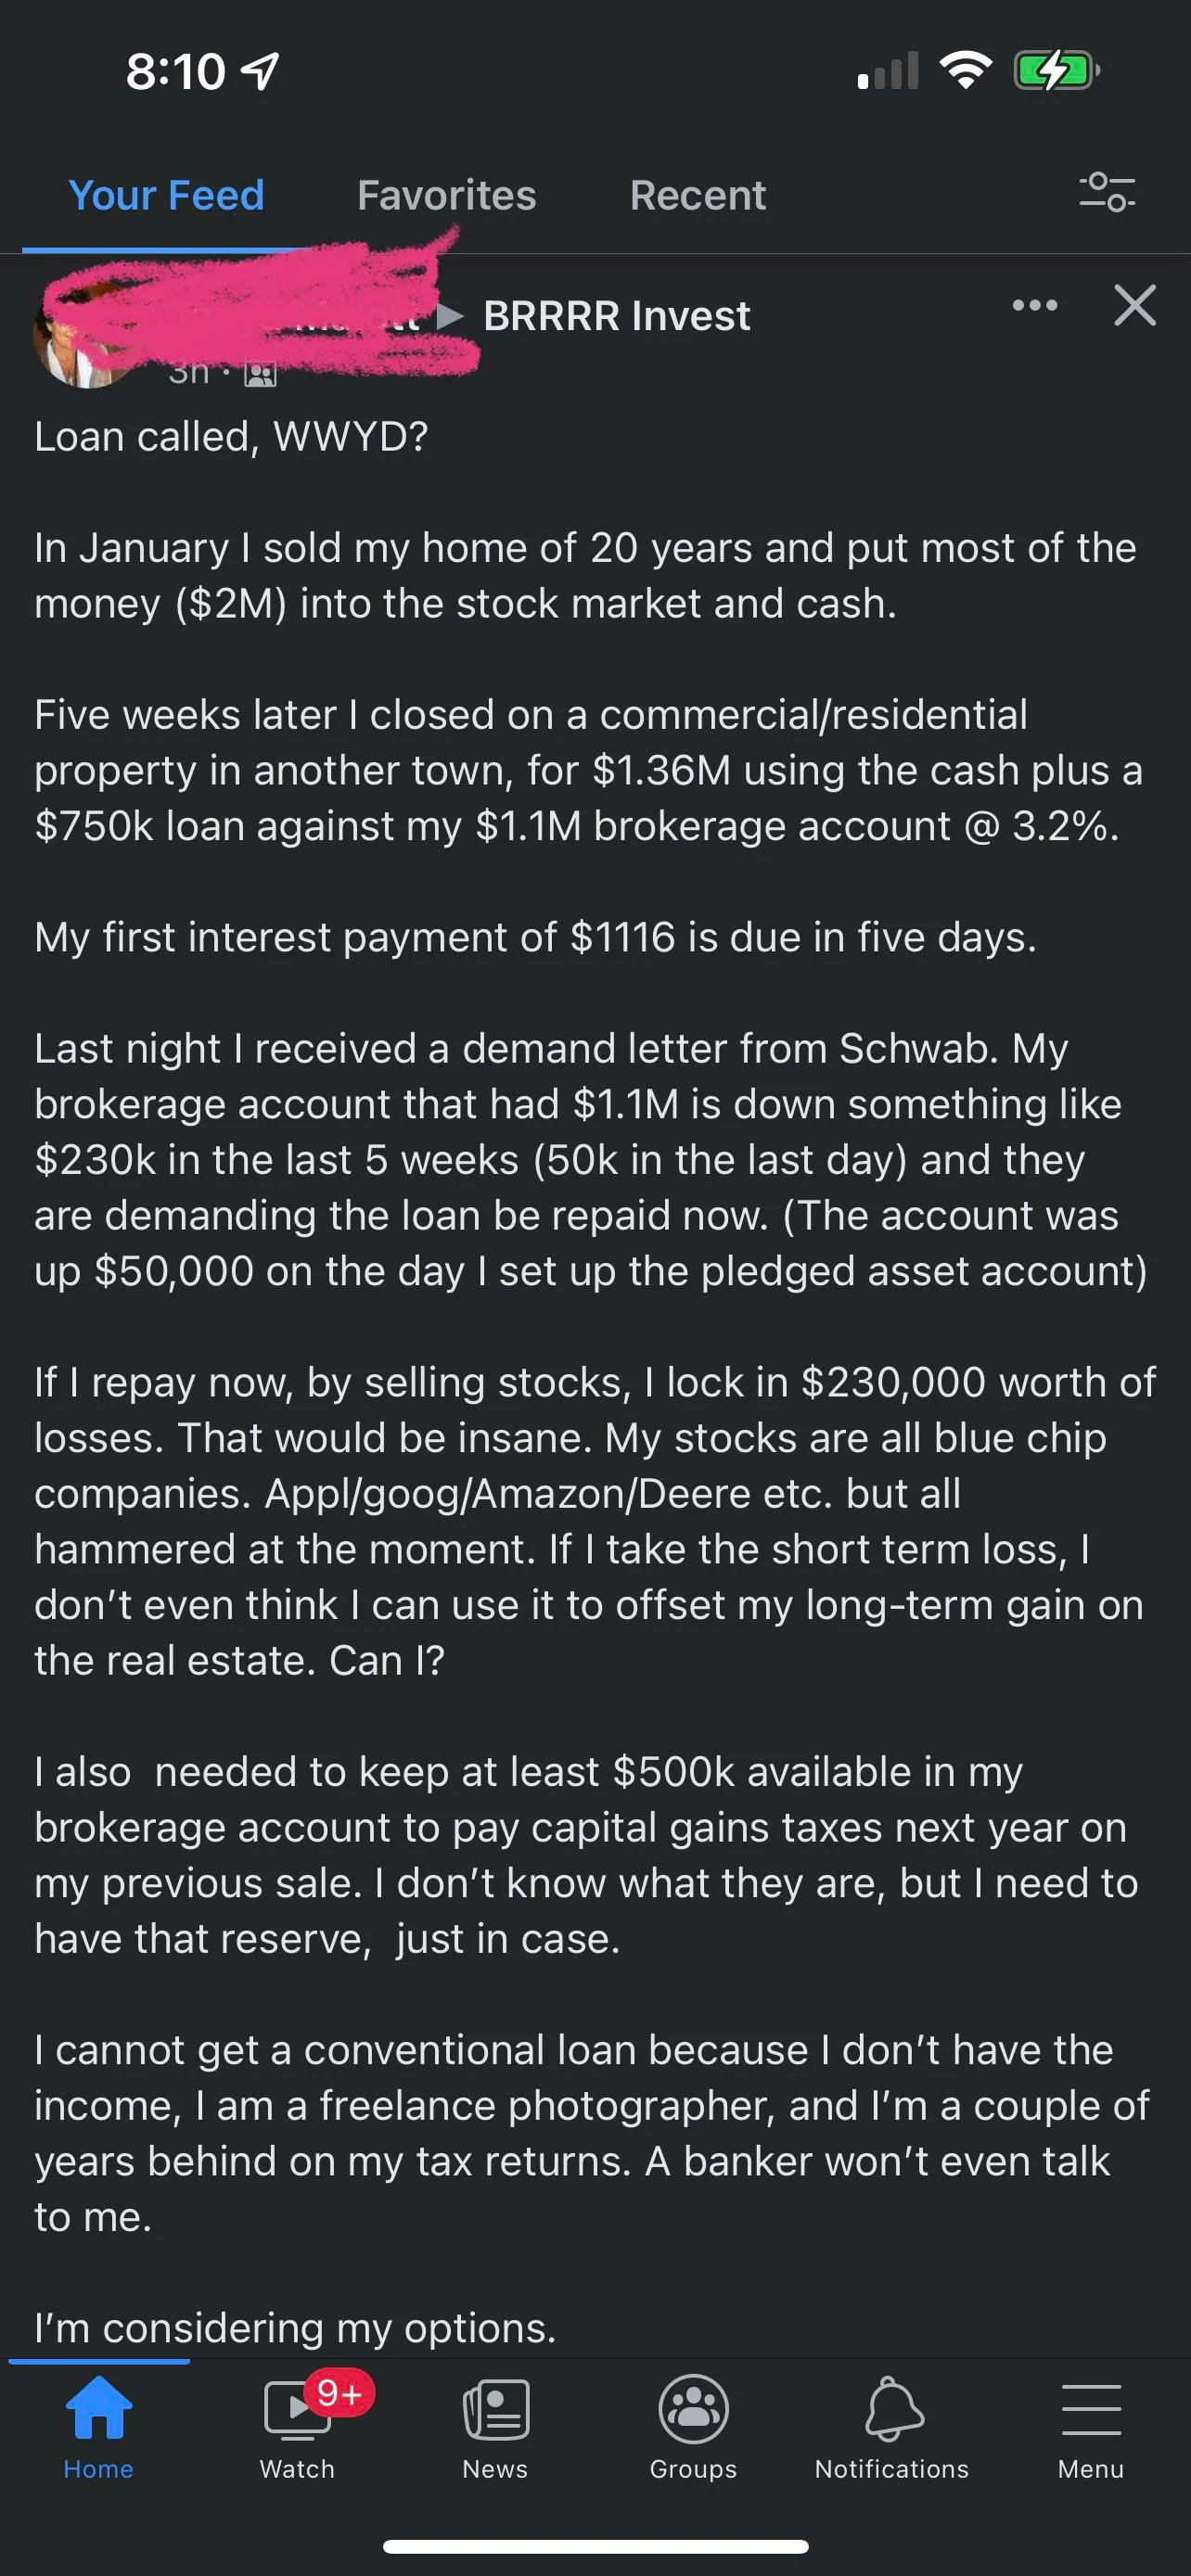Open the feed filter settings icon
This screenshot has height=2576, width=1191.
(x=1107, y=192)
